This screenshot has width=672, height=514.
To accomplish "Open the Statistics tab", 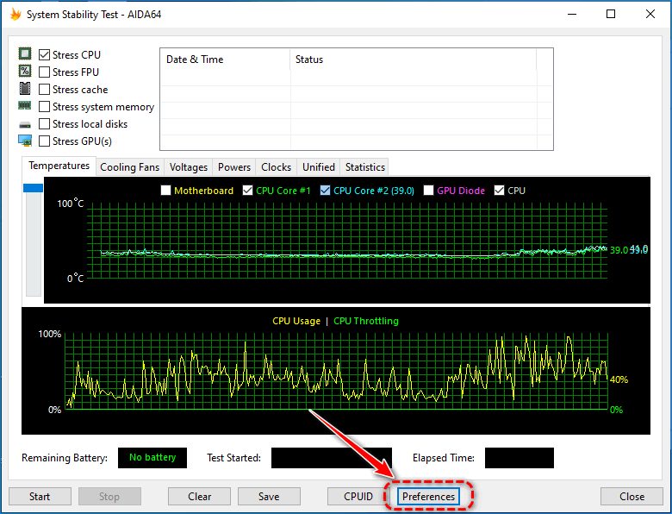I will [x=364, y=167].
